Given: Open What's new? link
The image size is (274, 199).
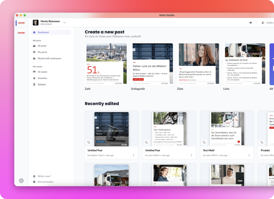Looking at the screenshot, I should (x=44, y=176).
